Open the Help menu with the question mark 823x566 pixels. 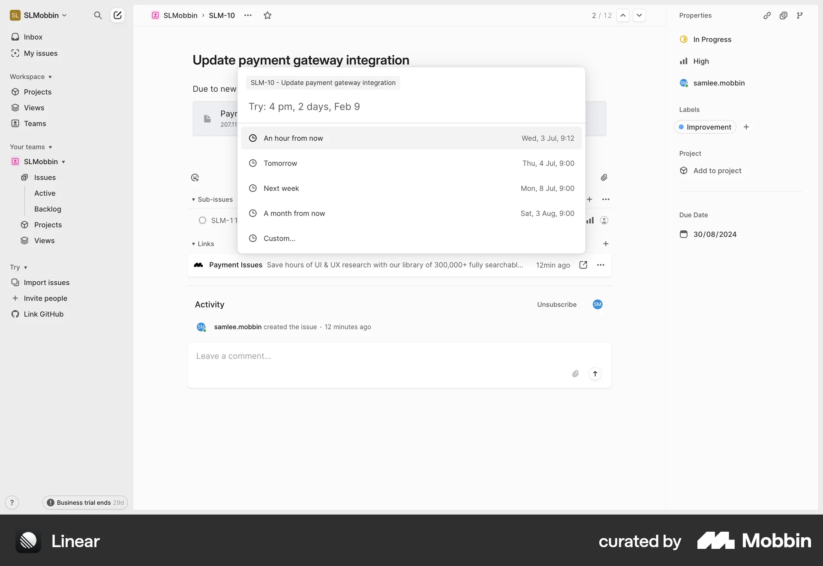click(12, 503)
